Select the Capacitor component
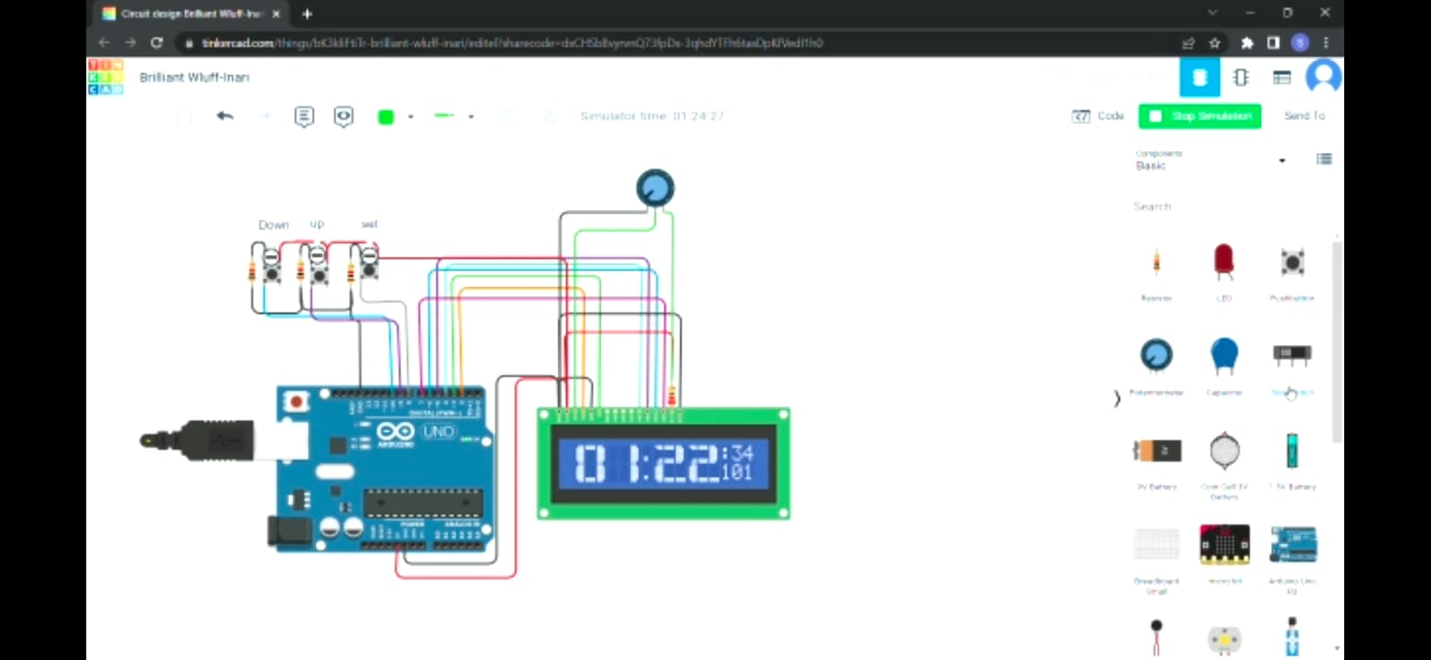Image resolution: width=1431 pixels, height=660 pixels. coord(1224,365)
